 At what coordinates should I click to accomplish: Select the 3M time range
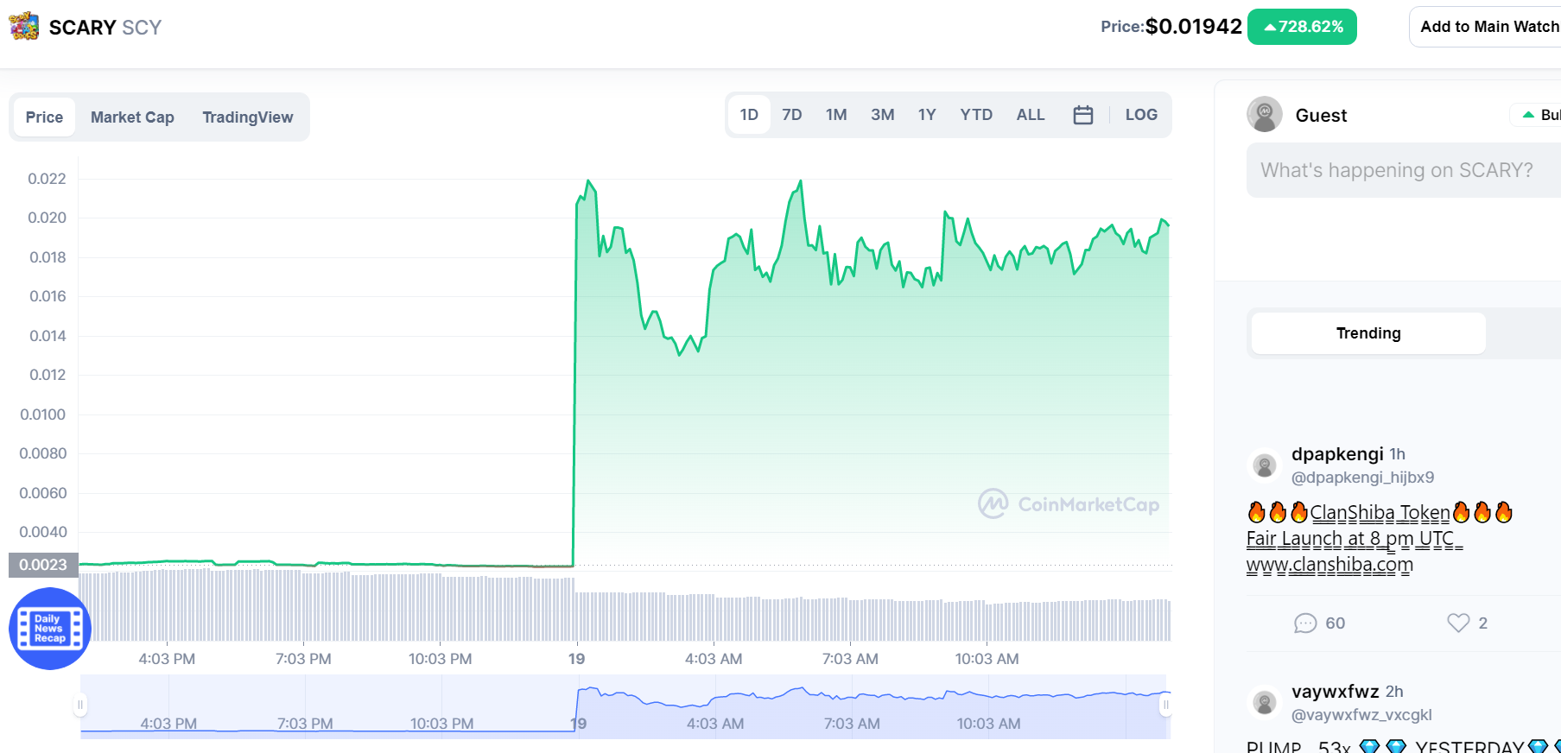tap(882, 115)
